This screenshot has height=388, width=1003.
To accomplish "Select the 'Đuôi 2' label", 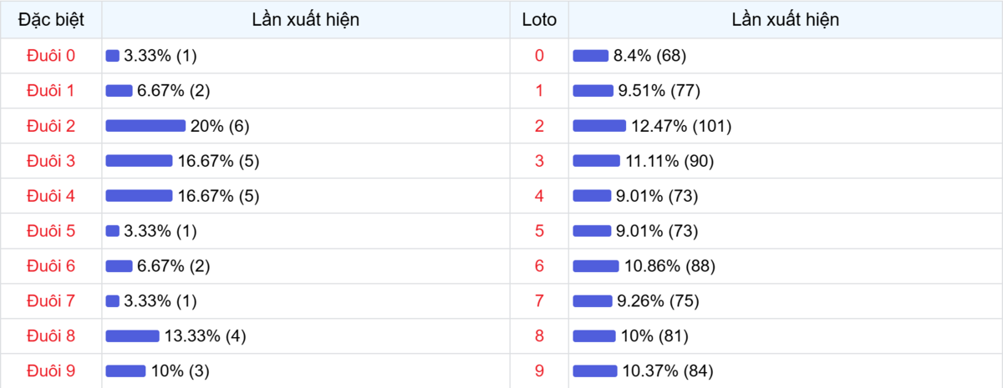I will point(51,126).
